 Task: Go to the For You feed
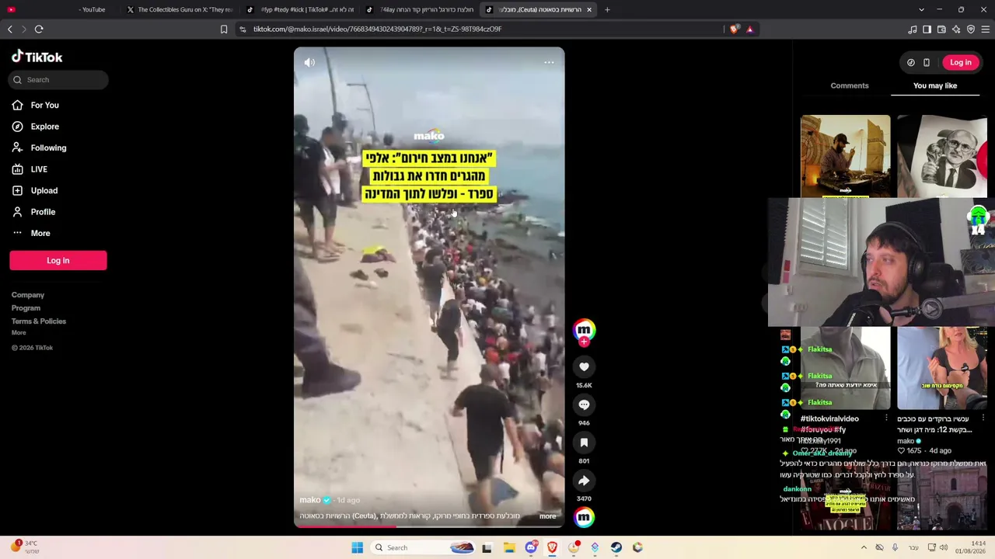pyautogui.click(x=44, y=105)
